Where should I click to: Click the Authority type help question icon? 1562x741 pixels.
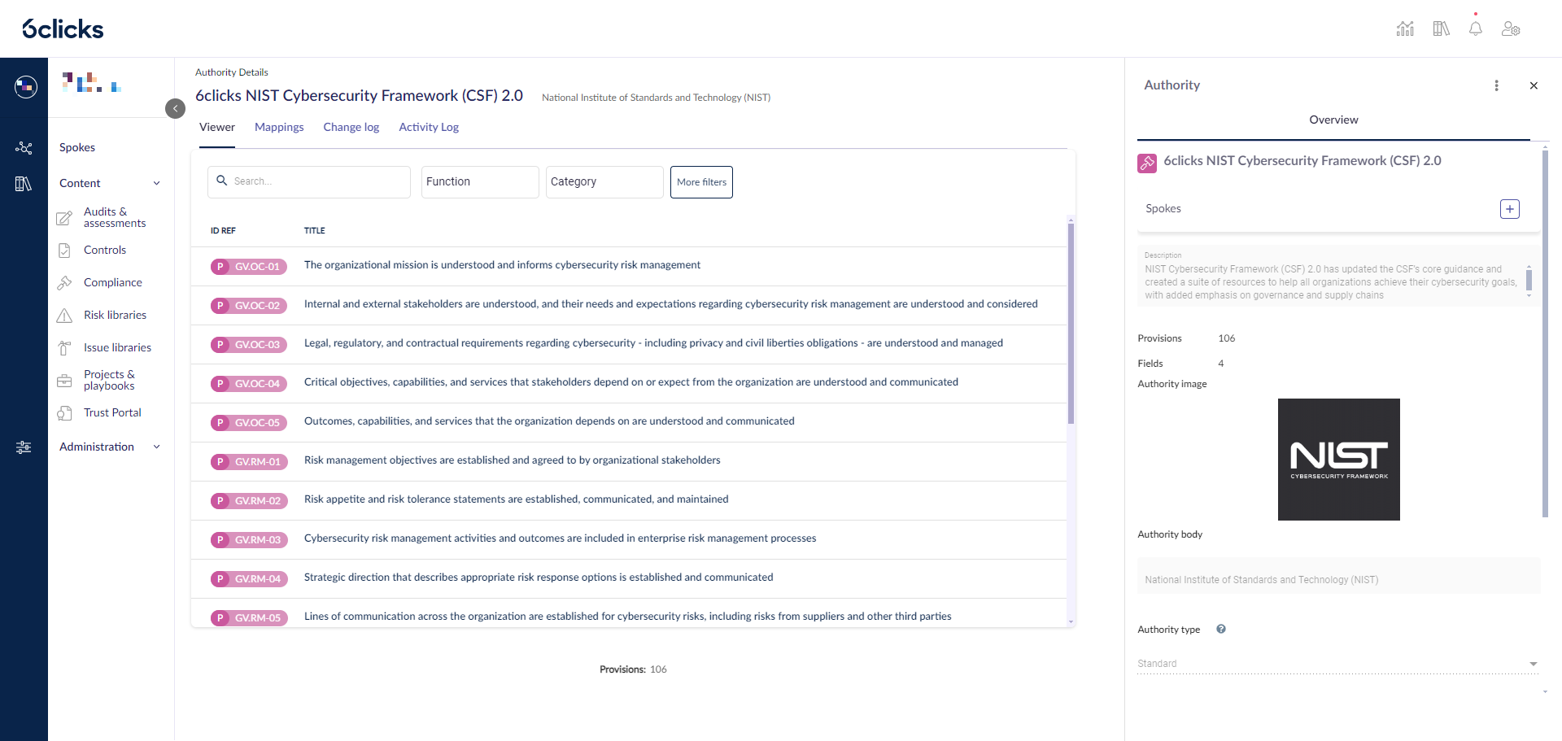coord(1220,629)
